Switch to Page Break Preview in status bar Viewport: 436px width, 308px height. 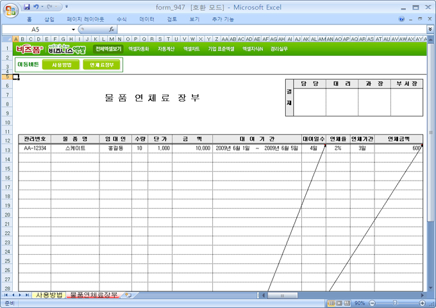(347, 303)
